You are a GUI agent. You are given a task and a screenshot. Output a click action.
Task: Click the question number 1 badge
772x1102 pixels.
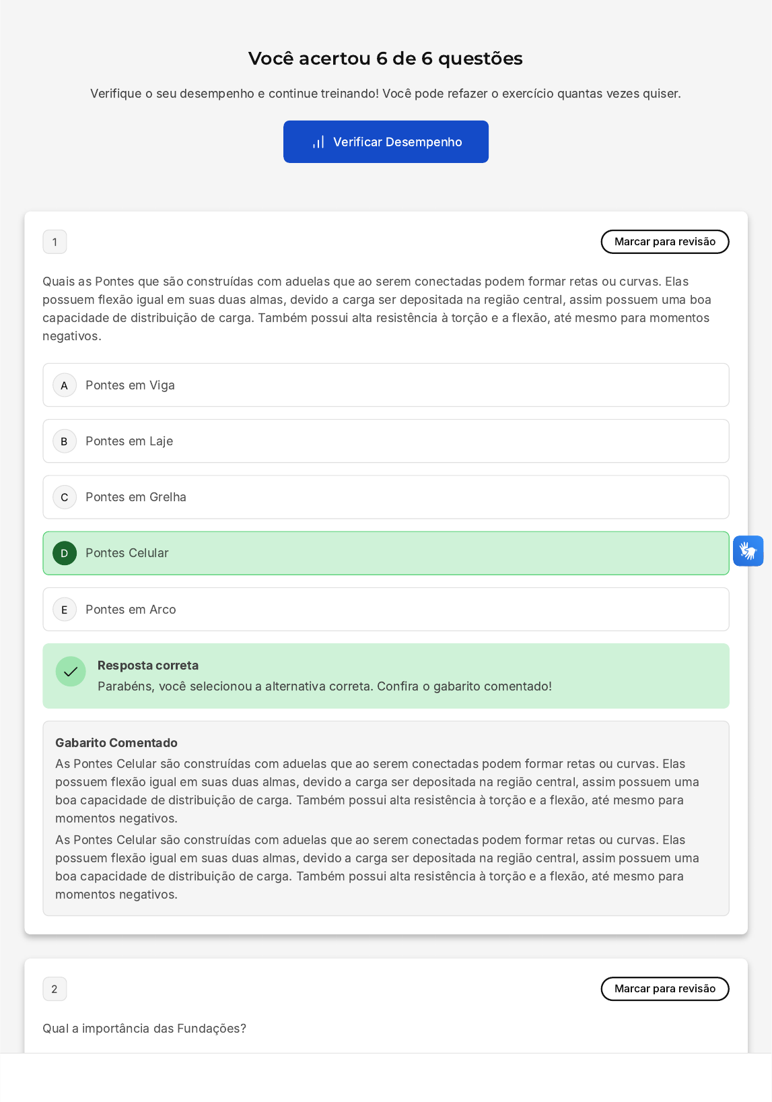[x=55, y=242]
